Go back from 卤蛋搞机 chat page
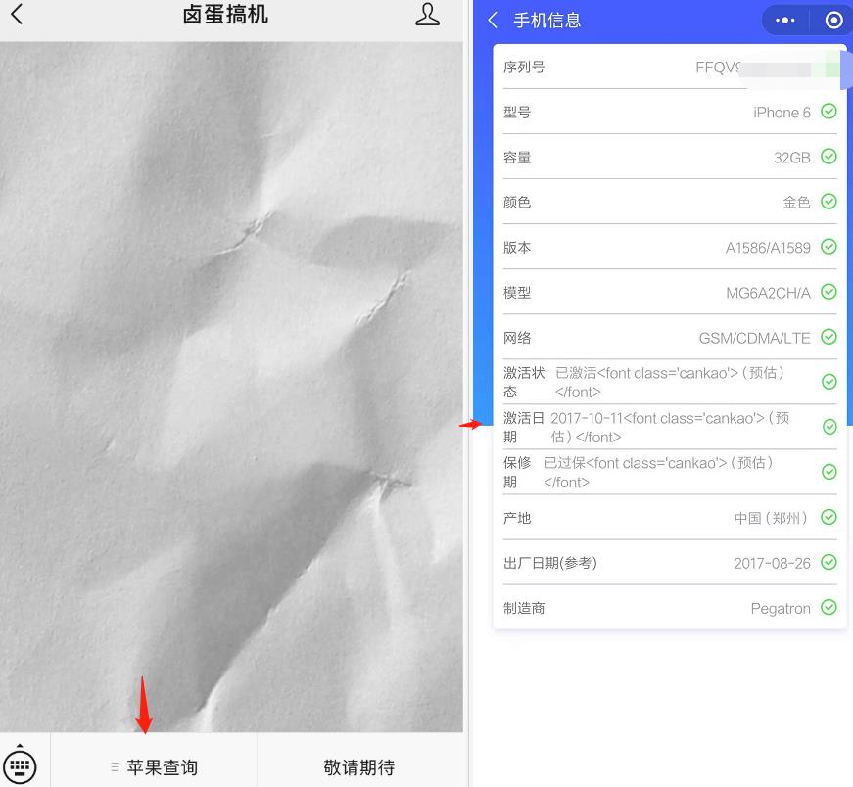The image size is (853, 787). [x=17, y=14]
